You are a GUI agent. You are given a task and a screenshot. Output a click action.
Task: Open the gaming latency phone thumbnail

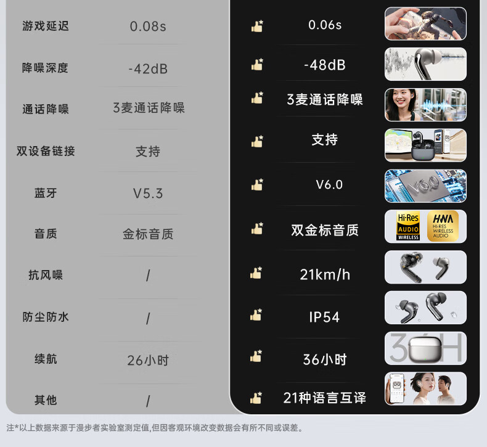[425, 24]
